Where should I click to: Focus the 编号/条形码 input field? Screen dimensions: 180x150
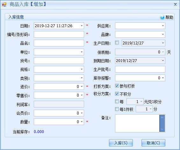click(x=59, y=34)
